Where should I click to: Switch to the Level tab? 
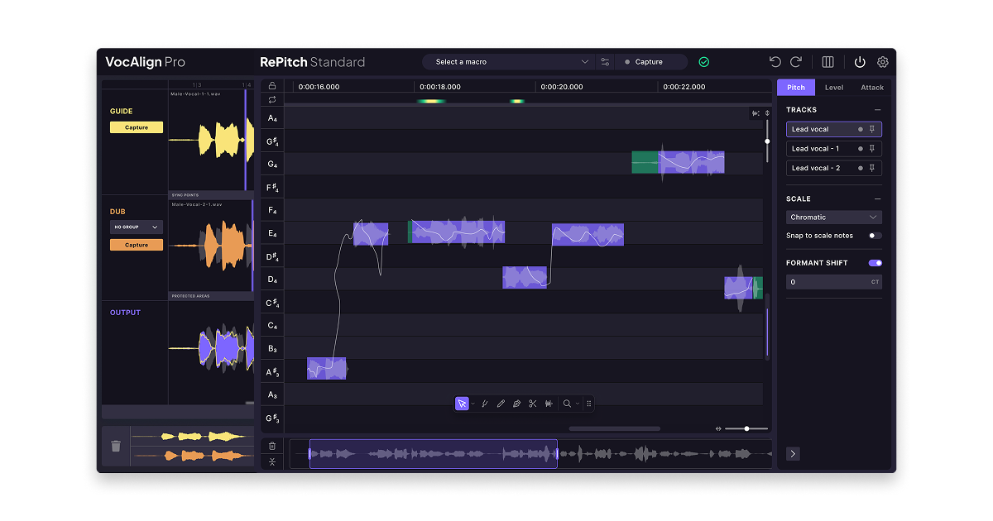tap(834, 87)
